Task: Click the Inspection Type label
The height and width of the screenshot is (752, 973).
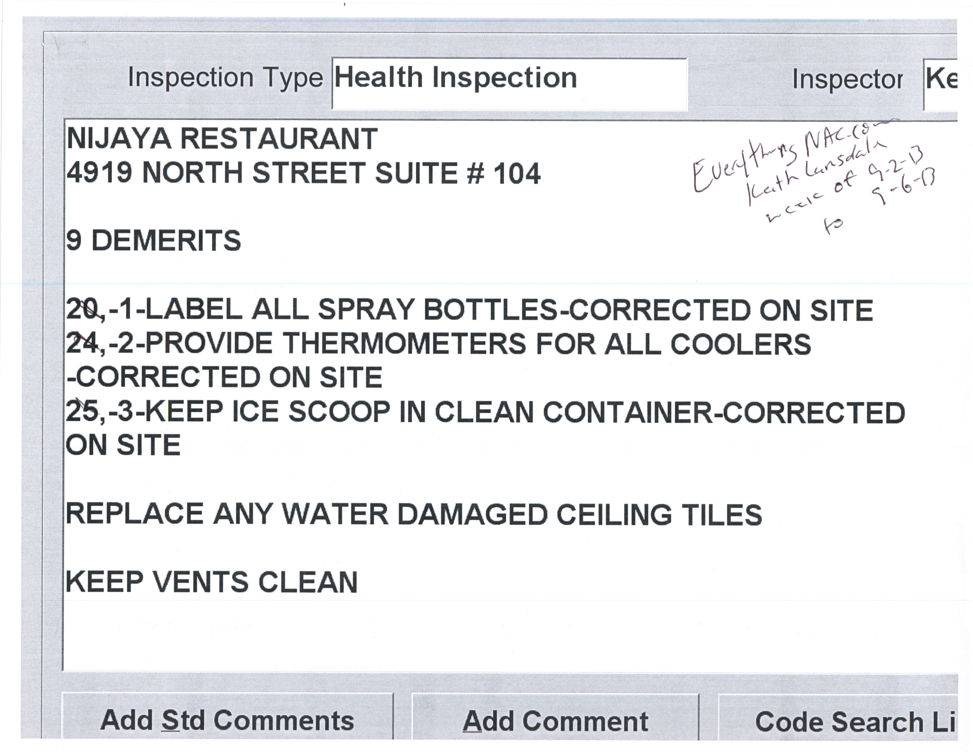Action: coord(225,78)
